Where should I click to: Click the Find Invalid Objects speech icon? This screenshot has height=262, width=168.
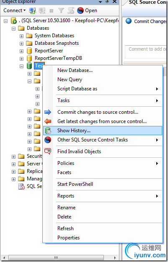tap(48, 151)
